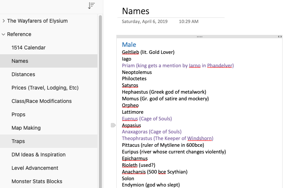
Task: Collapse the Reference section
Action: (4, 34)
